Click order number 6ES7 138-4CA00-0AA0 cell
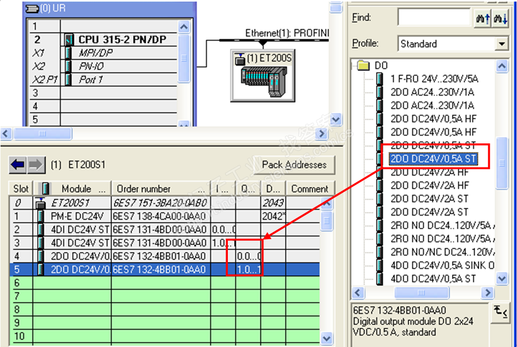 pyautogui.click(x=161, y=217)
